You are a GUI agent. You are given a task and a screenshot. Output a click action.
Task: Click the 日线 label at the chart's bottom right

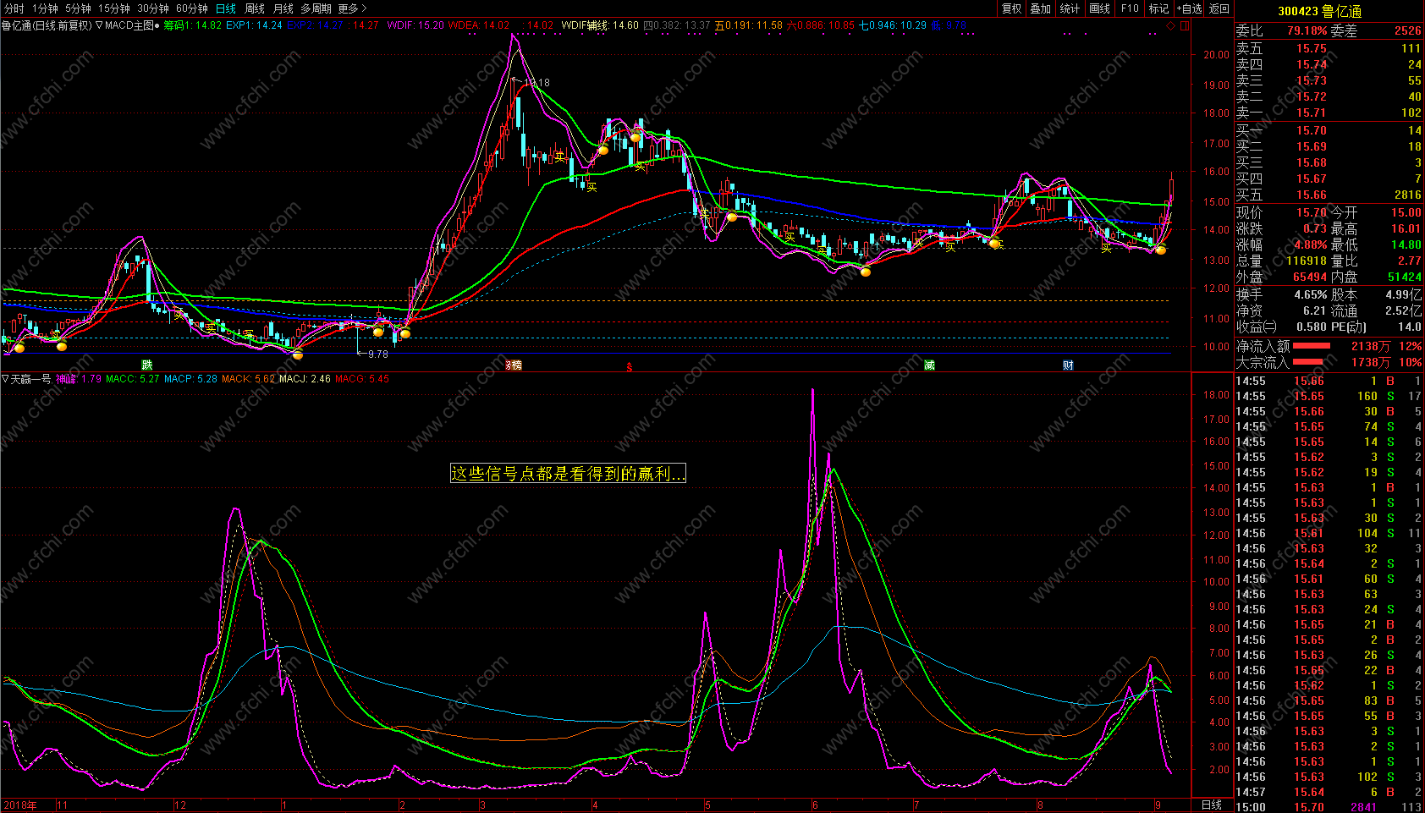(x=1212, y=805)
